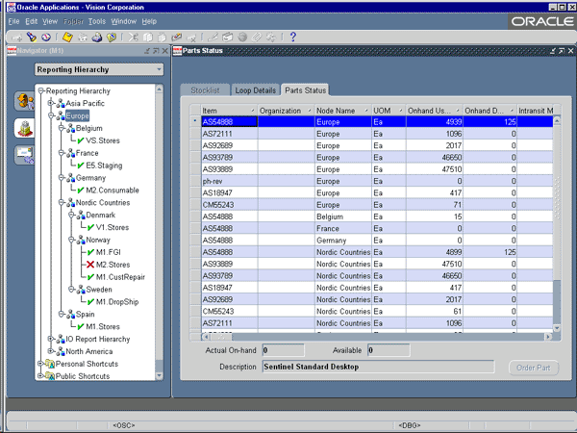Click the red X icon beside M2.Stores
The image size is (577, 433).
(x=89, y=265)
